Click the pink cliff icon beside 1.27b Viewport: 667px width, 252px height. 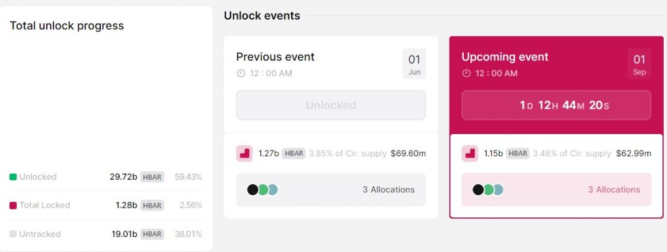click(x=244, y=154)
